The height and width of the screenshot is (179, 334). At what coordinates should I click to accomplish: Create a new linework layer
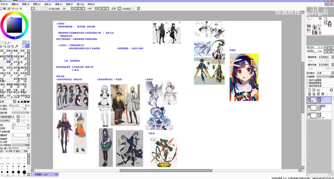pyautogui.click(x=314, y=90)
